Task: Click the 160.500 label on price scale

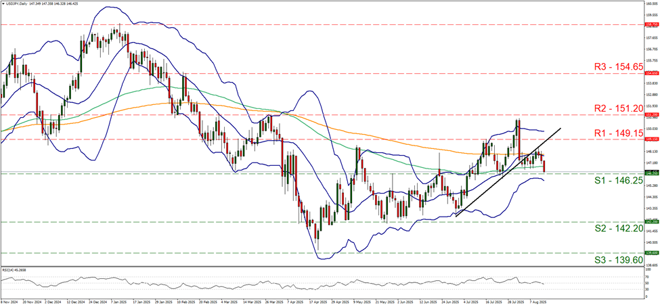Action: pyautogui.click(x=651, y=3)
